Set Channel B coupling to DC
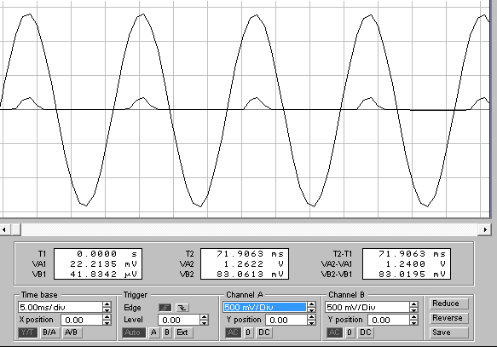 [366, 333]
